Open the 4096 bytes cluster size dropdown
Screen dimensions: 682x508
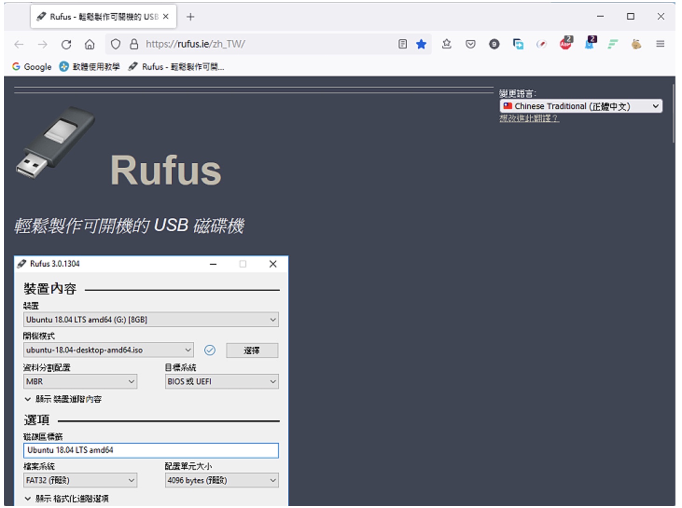pos(222,480)
